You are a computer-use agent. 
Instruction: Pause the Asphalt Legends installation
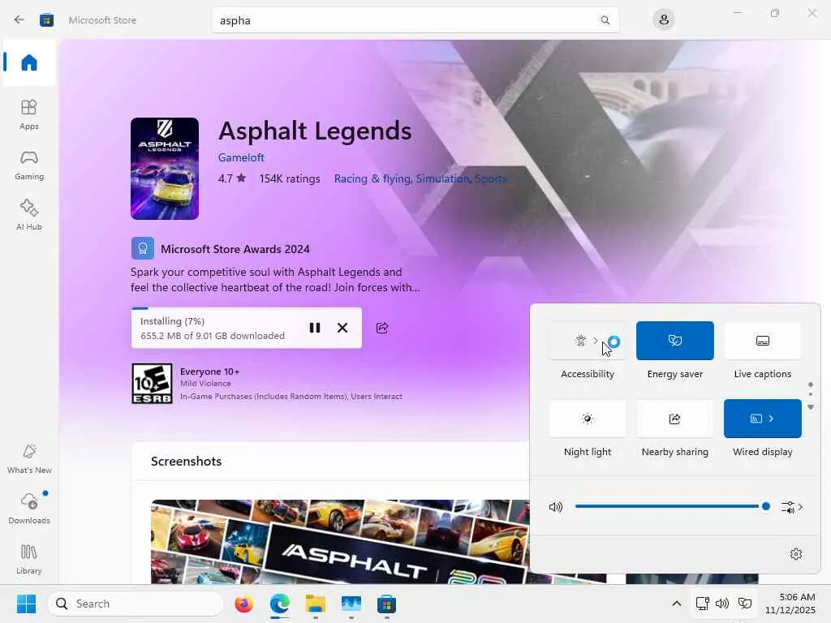point(315,328)
